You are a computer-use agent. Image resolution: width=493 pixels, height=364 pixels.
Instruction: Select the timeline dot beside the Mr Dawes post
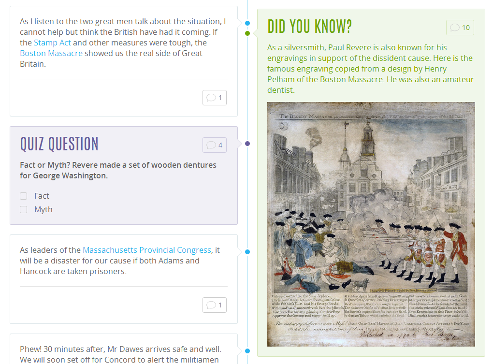[x=247, y=351]
